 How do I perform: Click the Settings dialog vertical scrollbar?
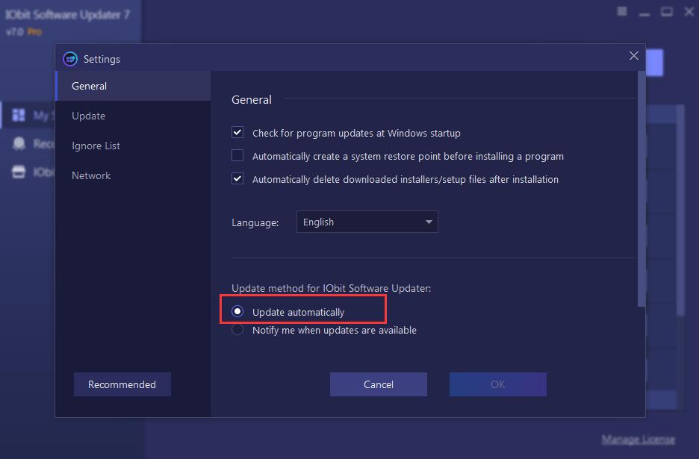641,189
